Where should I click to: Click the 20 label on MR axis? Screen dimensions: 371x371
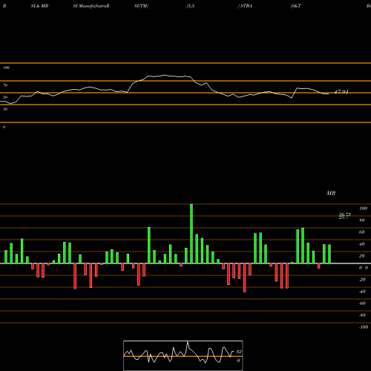click(362, 256)
